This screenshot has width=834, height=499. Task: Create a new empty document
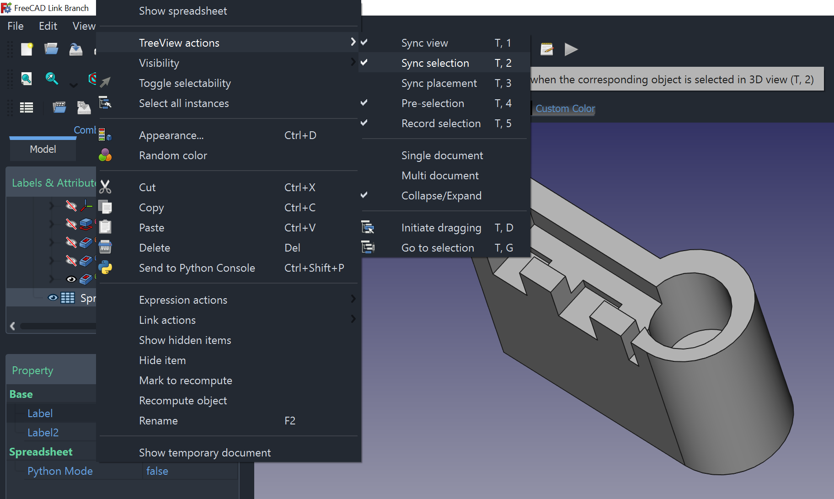[x=27, y=49]
